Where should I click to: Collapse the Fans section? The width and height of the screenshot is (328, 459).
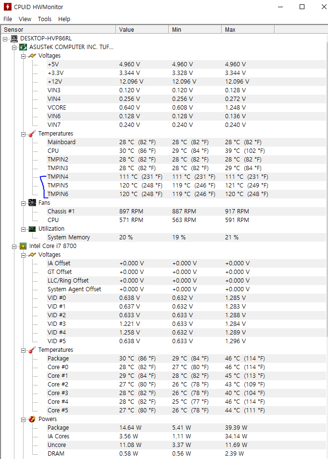click(24, 202)
